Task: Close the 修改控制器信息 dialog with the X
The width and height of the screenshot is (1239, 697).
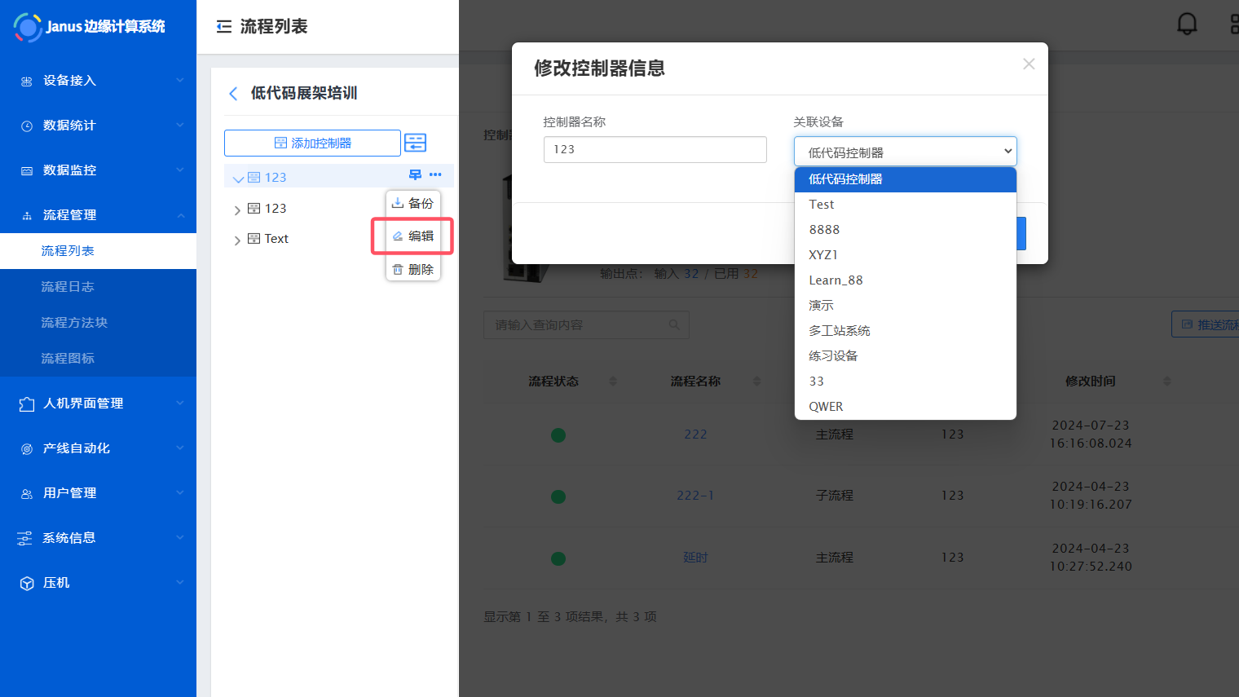Action: point(1028,64)
